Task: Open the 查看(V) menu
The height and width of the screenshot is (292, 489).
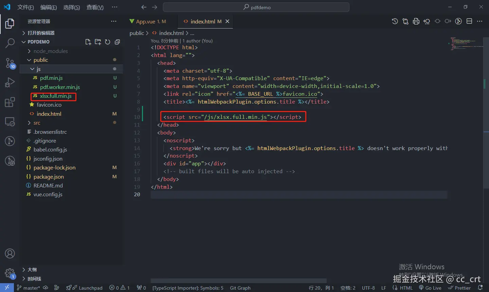Action: [x=95, y=7]
